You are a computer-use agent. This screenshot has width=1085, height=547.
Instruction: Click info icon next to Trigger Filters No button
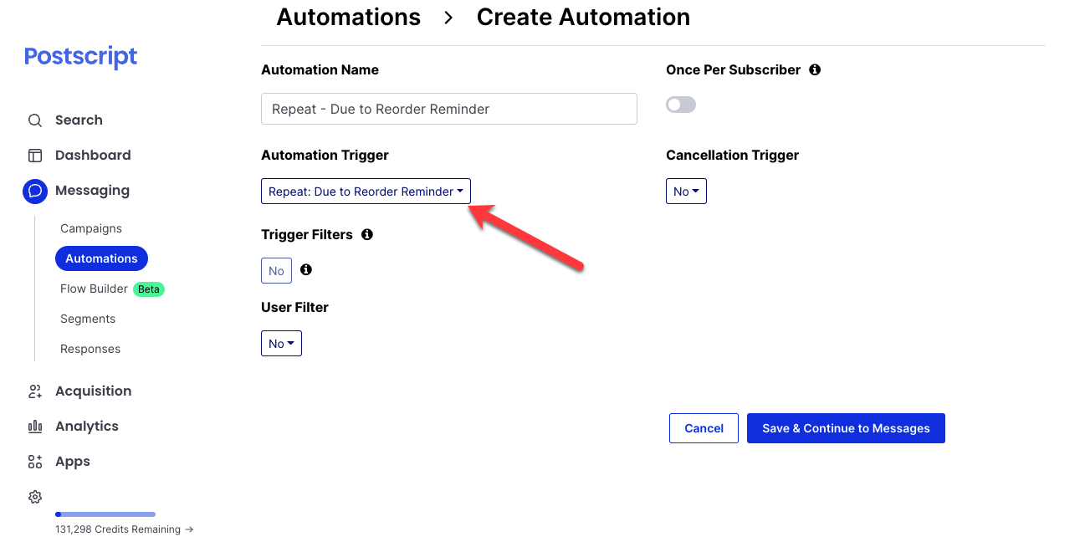306,269
